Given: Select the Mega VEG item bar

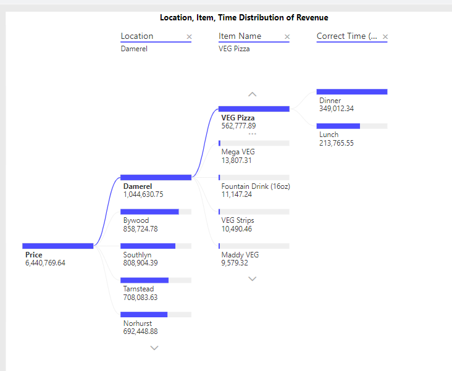Looking at the screenshot, I should pyautogui.click(x=254, y=143).
